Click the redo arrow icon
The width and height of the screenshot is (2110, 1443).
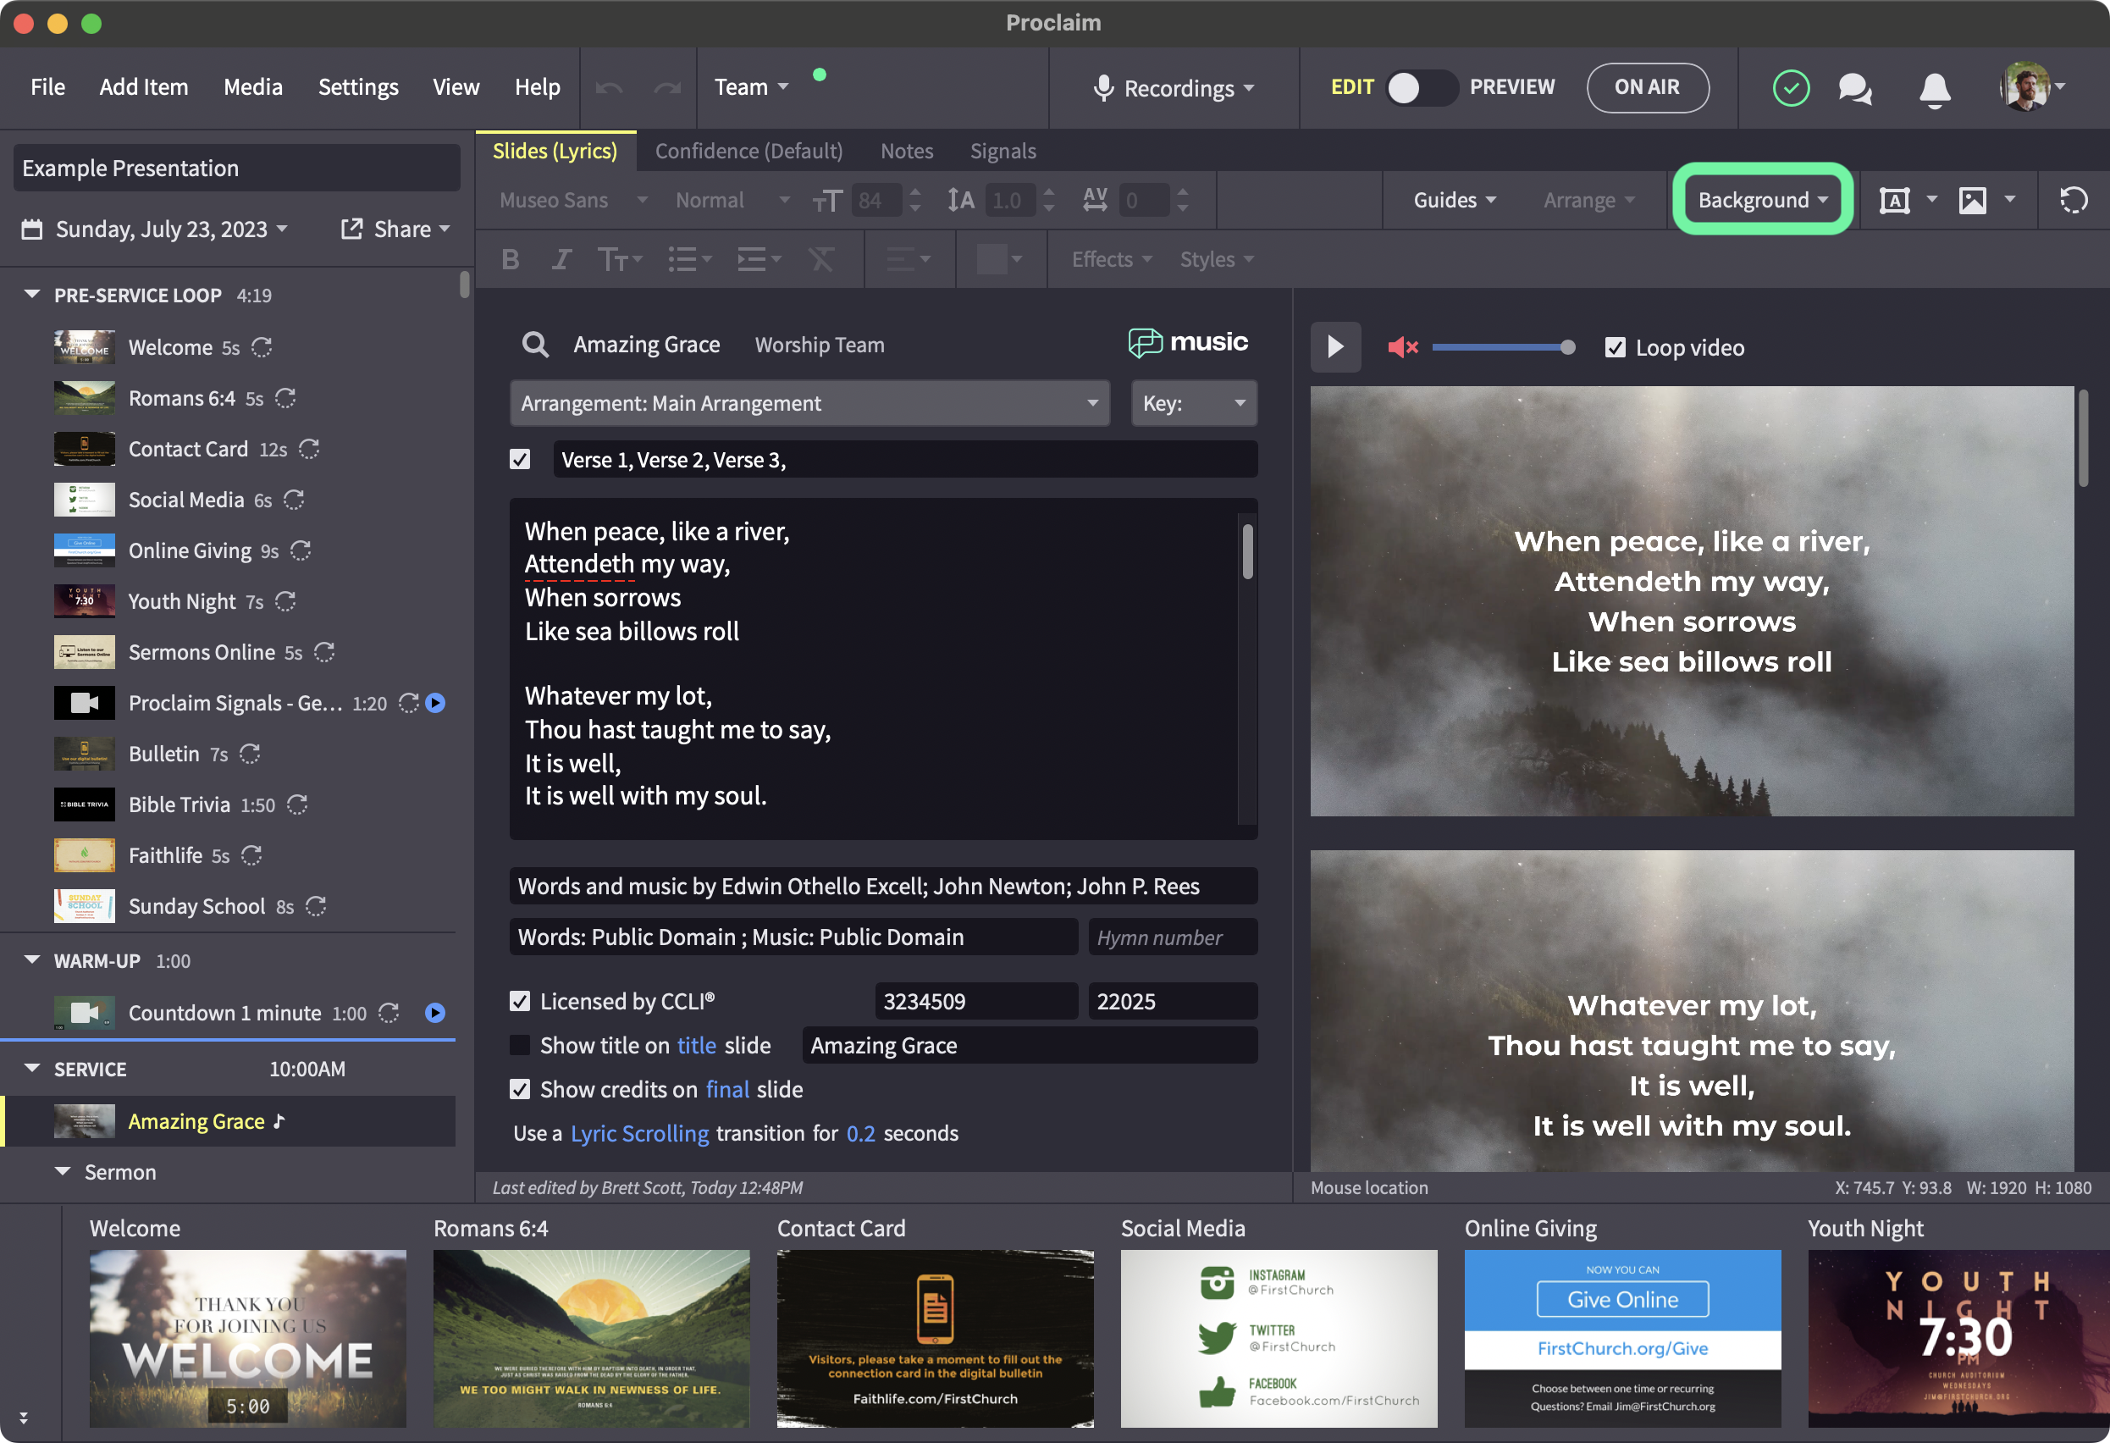click(x=667, y=87)
